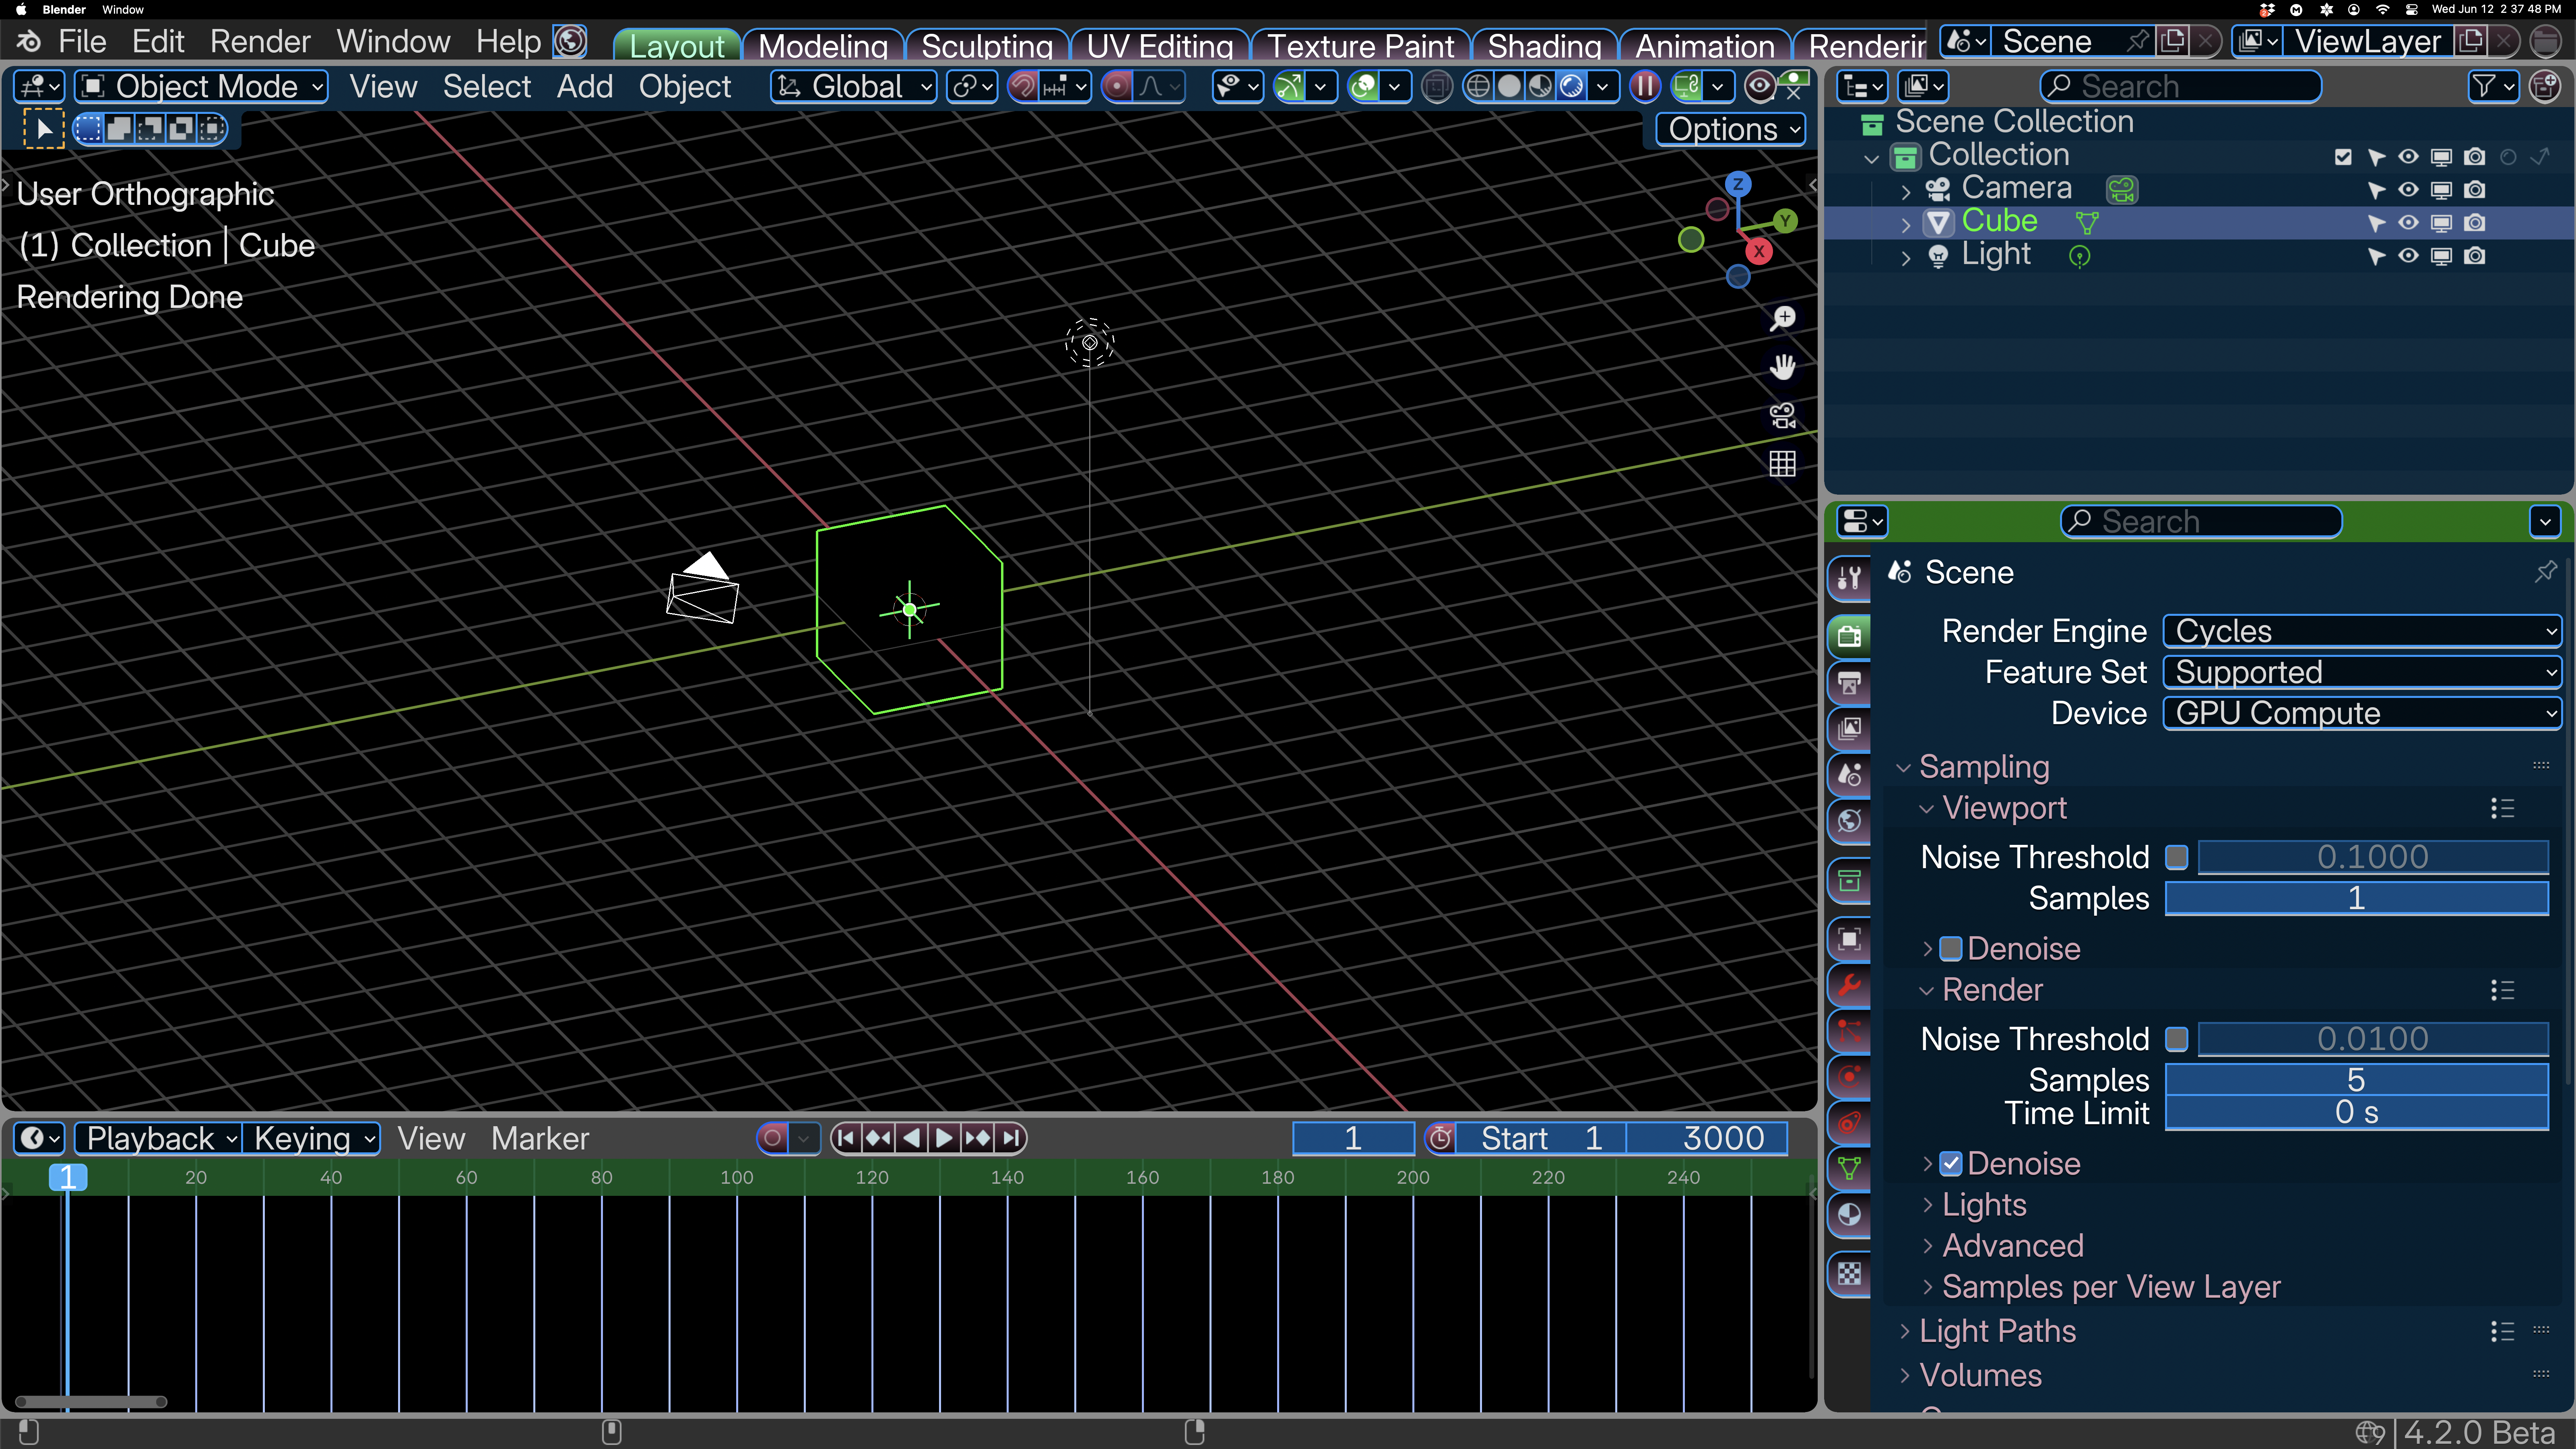Select material preview viewport shading
This screenshot has height=1449, width=2576.
coord(1540,87)
